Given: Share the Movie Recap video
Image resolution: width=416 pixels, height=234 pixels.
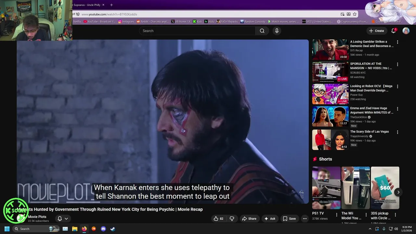Looking at the screenshot, I should 249,219.
